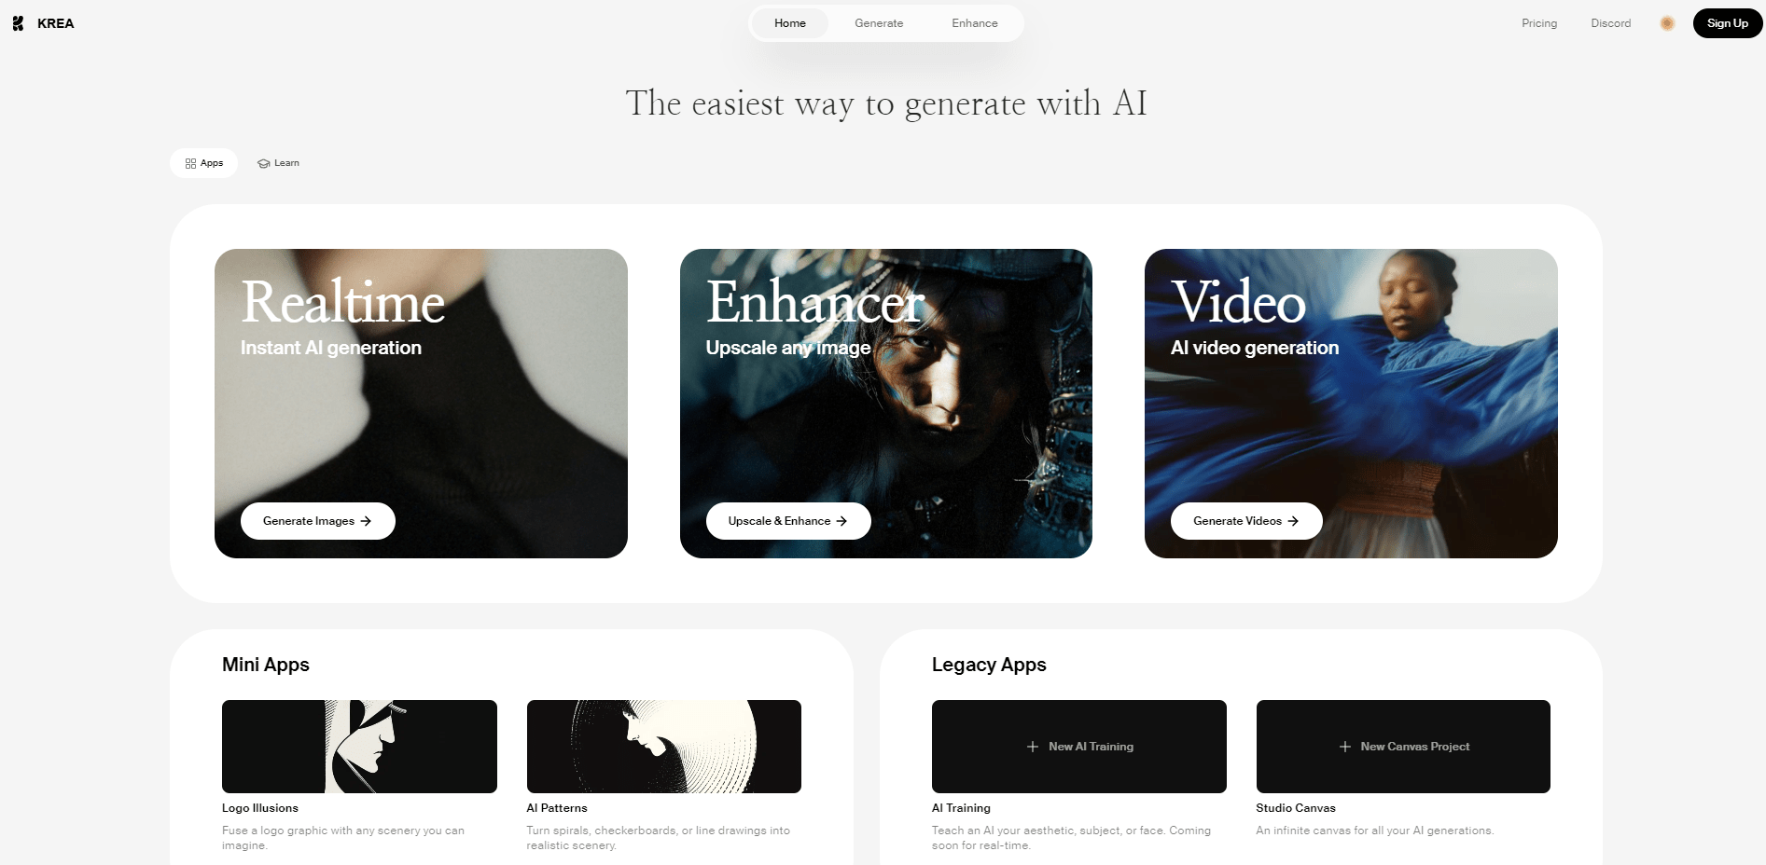The image size is (1766, 865).
Task: Click the arrow in Upscale & Enhance button
Action: click(x=841, y=521)
